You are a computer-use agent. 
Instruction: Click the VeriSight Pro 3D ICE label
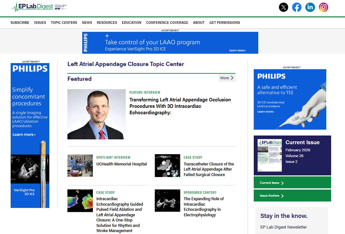[x=24, y=192]
